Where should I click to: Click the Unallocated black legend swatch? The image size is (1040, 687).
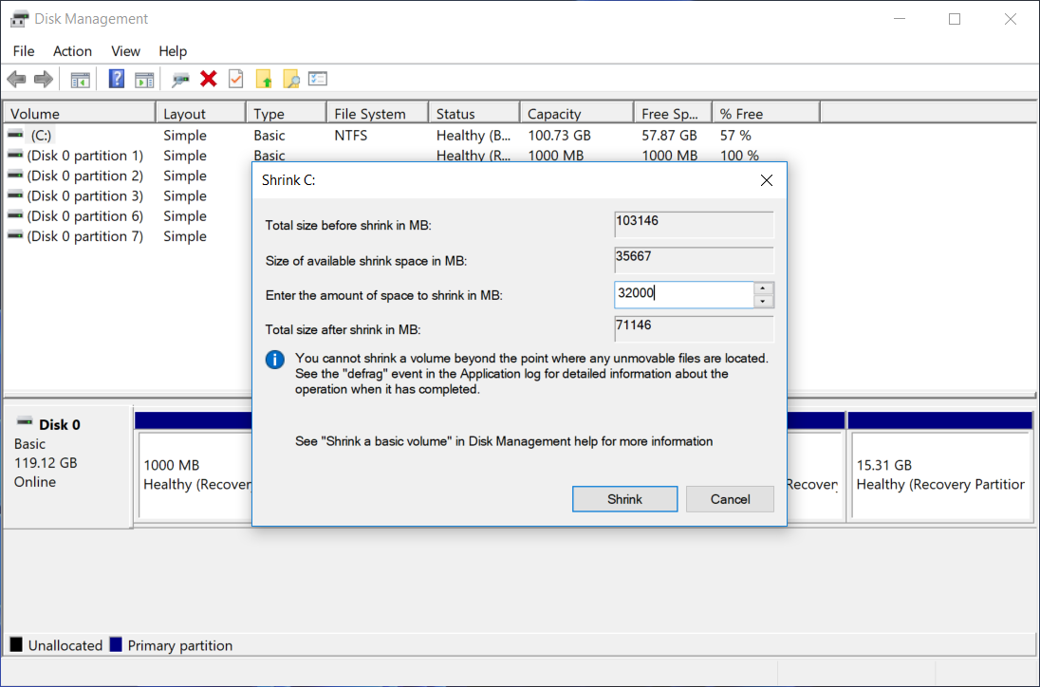tap(16, 644)
